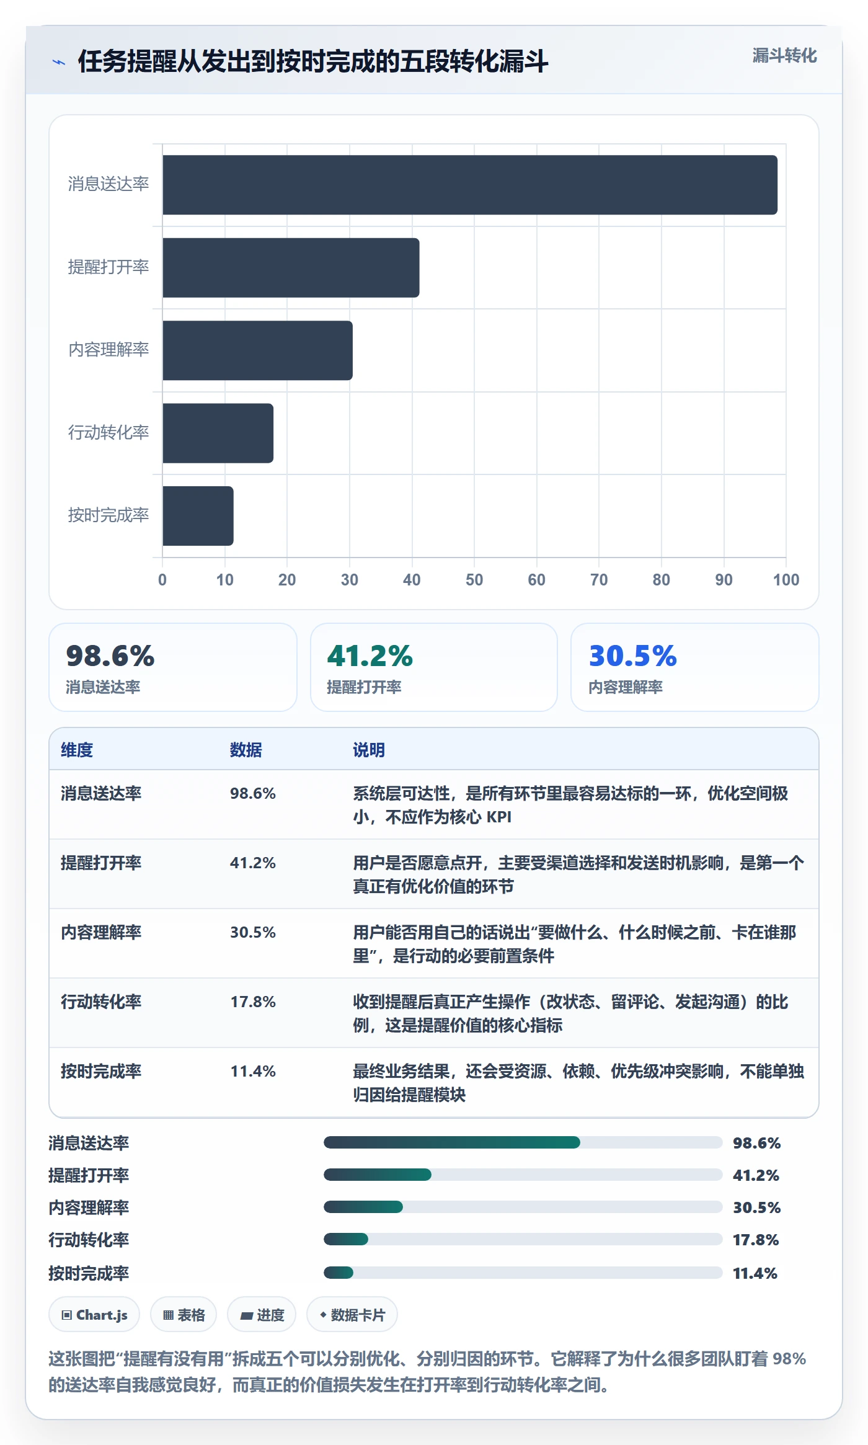Click the 最终业务结果 description text

(x=578, y=1083)
